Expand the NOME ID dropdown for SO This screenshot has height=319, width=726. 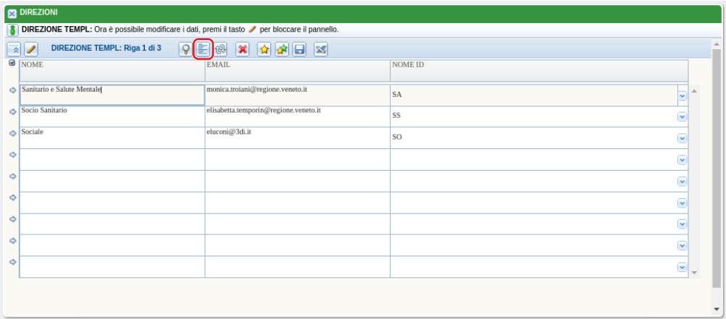coord(682,138)
